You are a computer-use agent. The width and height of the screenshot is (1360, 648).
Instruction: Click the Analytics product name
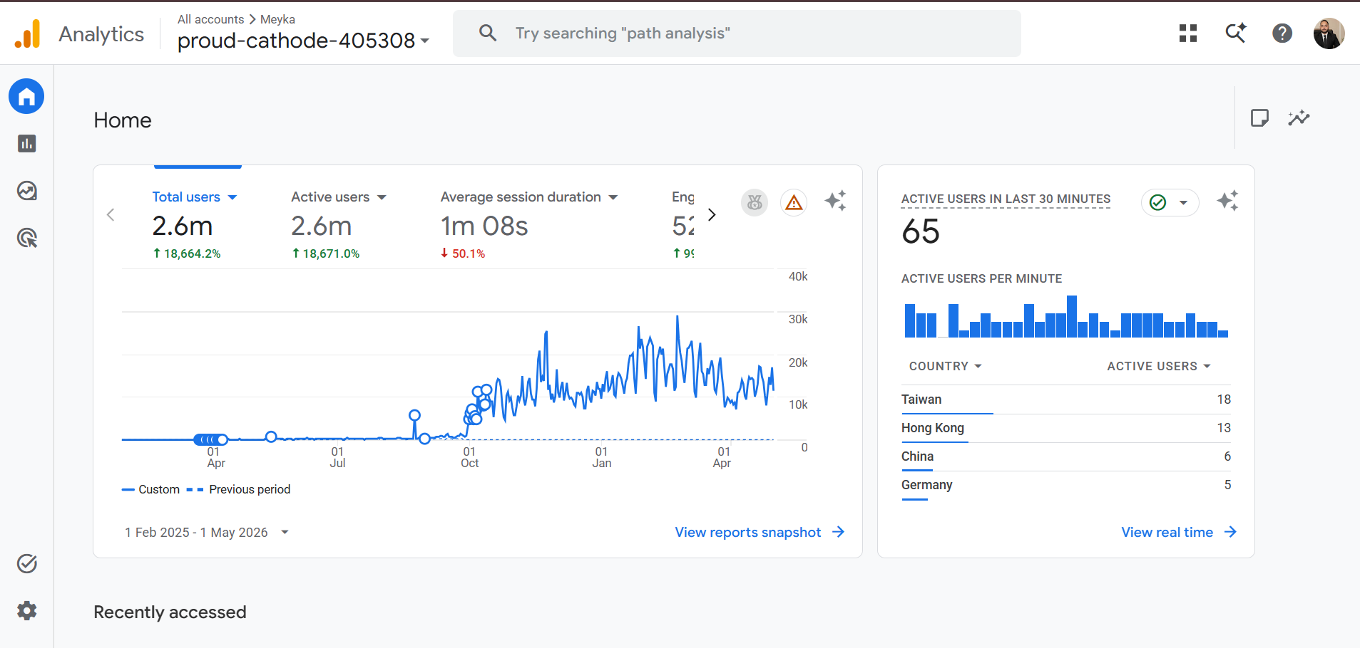click(x=101, y=34)
